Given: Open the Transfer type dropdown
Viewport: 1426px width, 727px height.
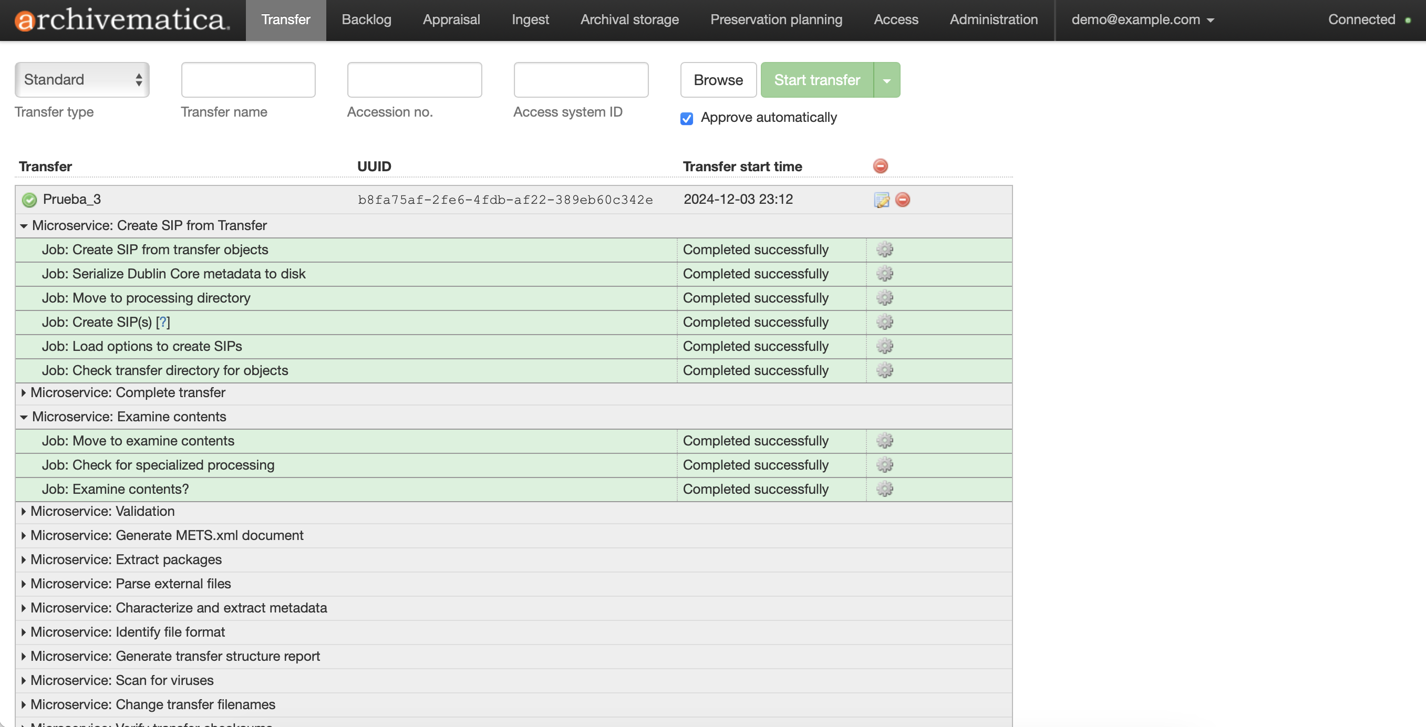Looking at the screenshot, I should coord(82,80).
